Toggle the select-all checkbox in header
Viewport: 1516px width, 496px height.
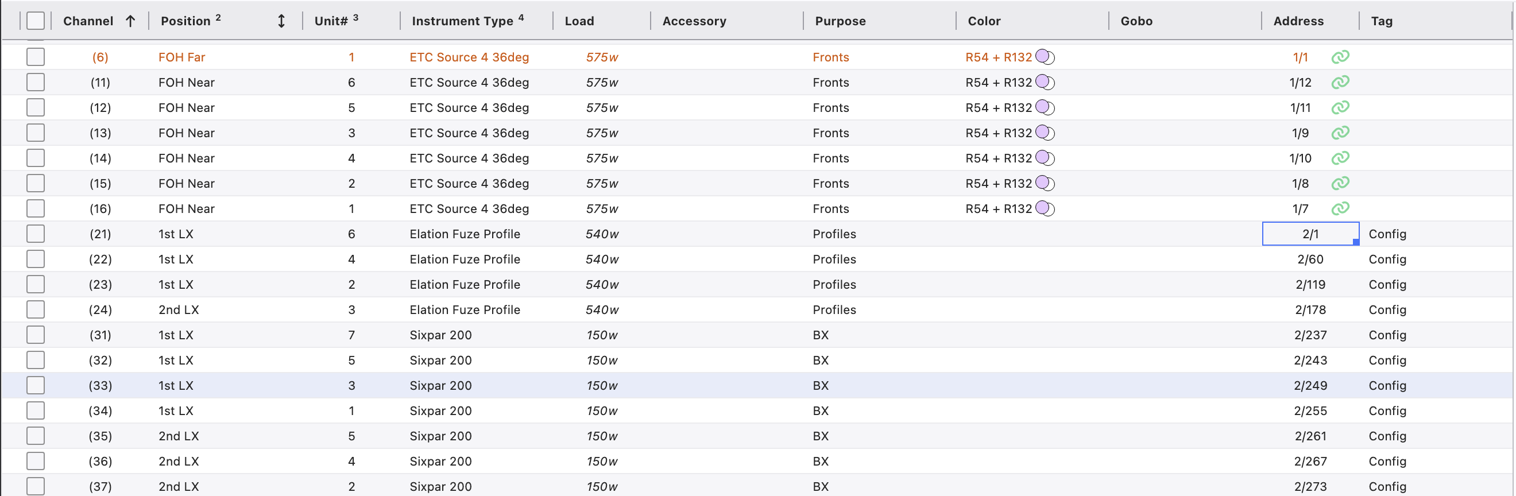coord(35,21)
